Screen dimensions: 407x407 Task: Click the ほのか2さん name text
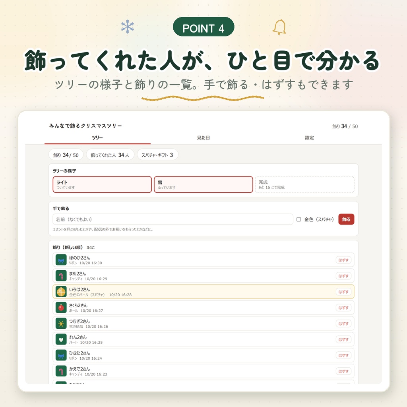click(x=79, y=258)
